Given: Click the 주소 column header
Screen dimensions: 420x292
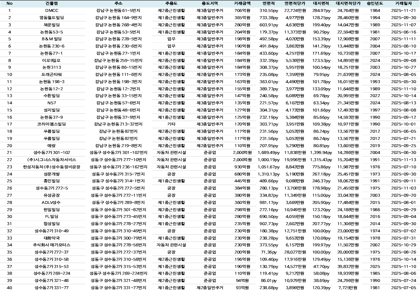Looking at the screenshot, I should click(x=118, y=3).
